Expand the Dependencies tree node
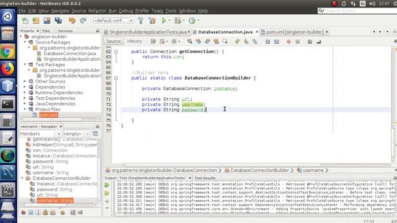 point(25,87)
